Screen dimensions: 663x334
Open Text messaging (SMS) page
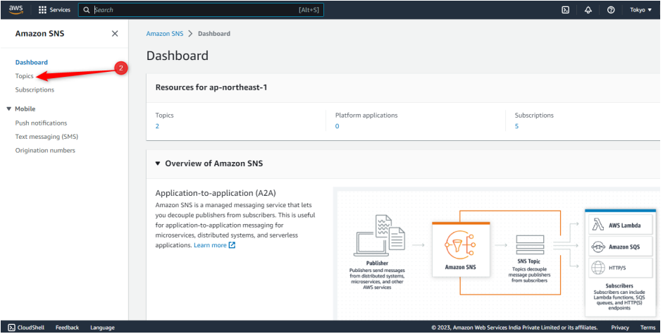coord(47,137)
